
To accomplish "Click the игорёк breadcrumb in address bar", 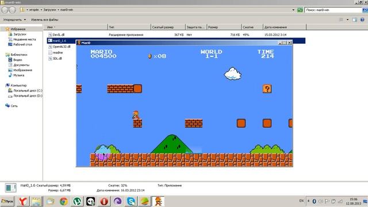I will pyautogui.click(x=34, y=10).
